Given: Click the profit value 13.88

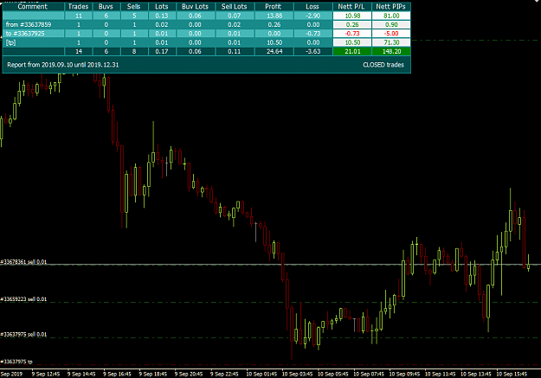Looking at the screenshot, I should (x=274, y=16).
